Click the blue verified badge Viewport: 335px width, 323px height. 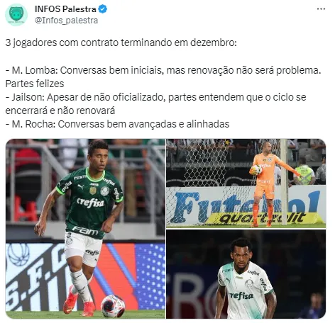click(x=103, y=9)
